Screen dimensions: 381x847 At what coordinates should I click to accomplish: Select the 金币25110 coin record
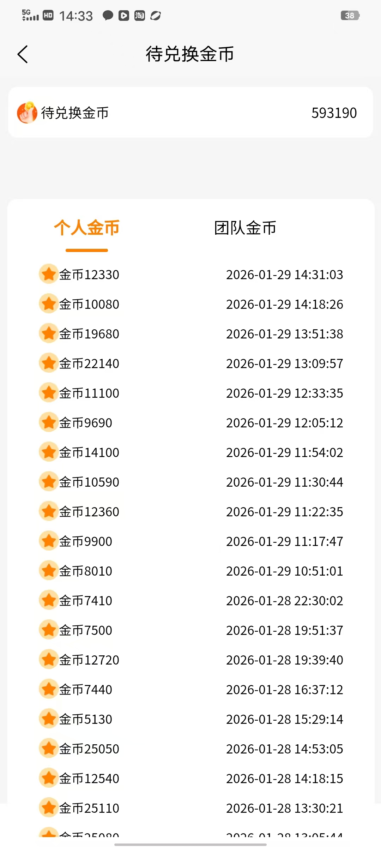click(x=190, y=808)
